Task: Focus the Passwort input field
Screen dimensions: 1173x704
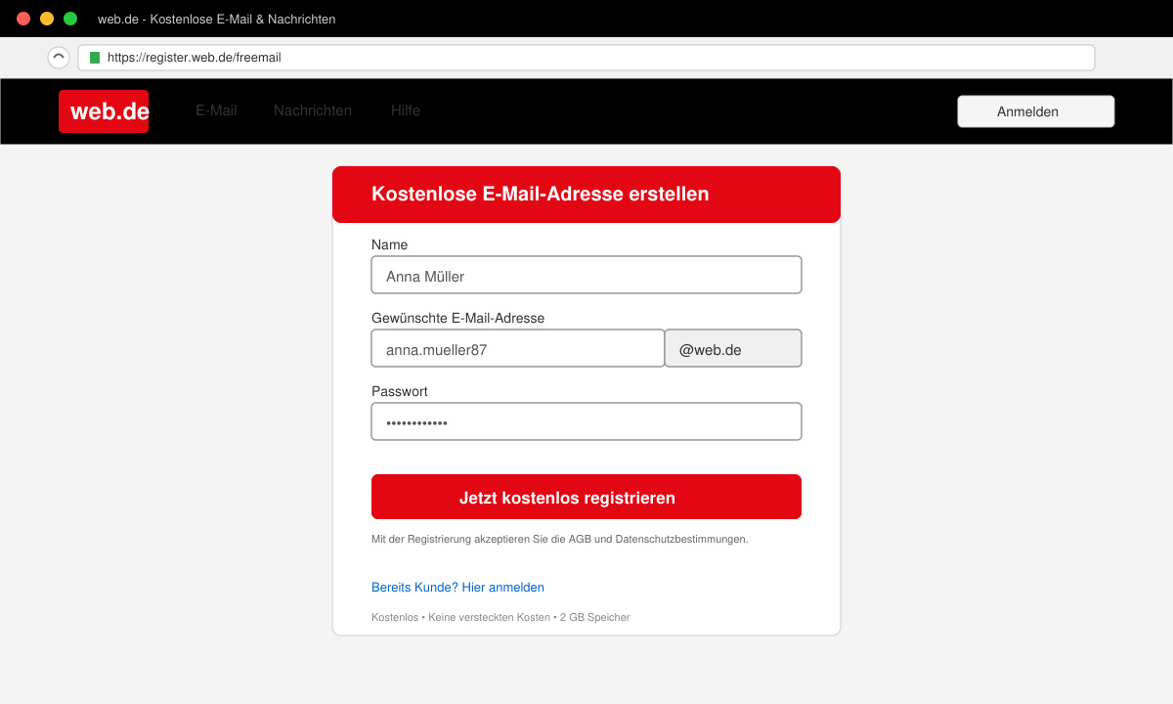Action: click(x=586, y=421)
